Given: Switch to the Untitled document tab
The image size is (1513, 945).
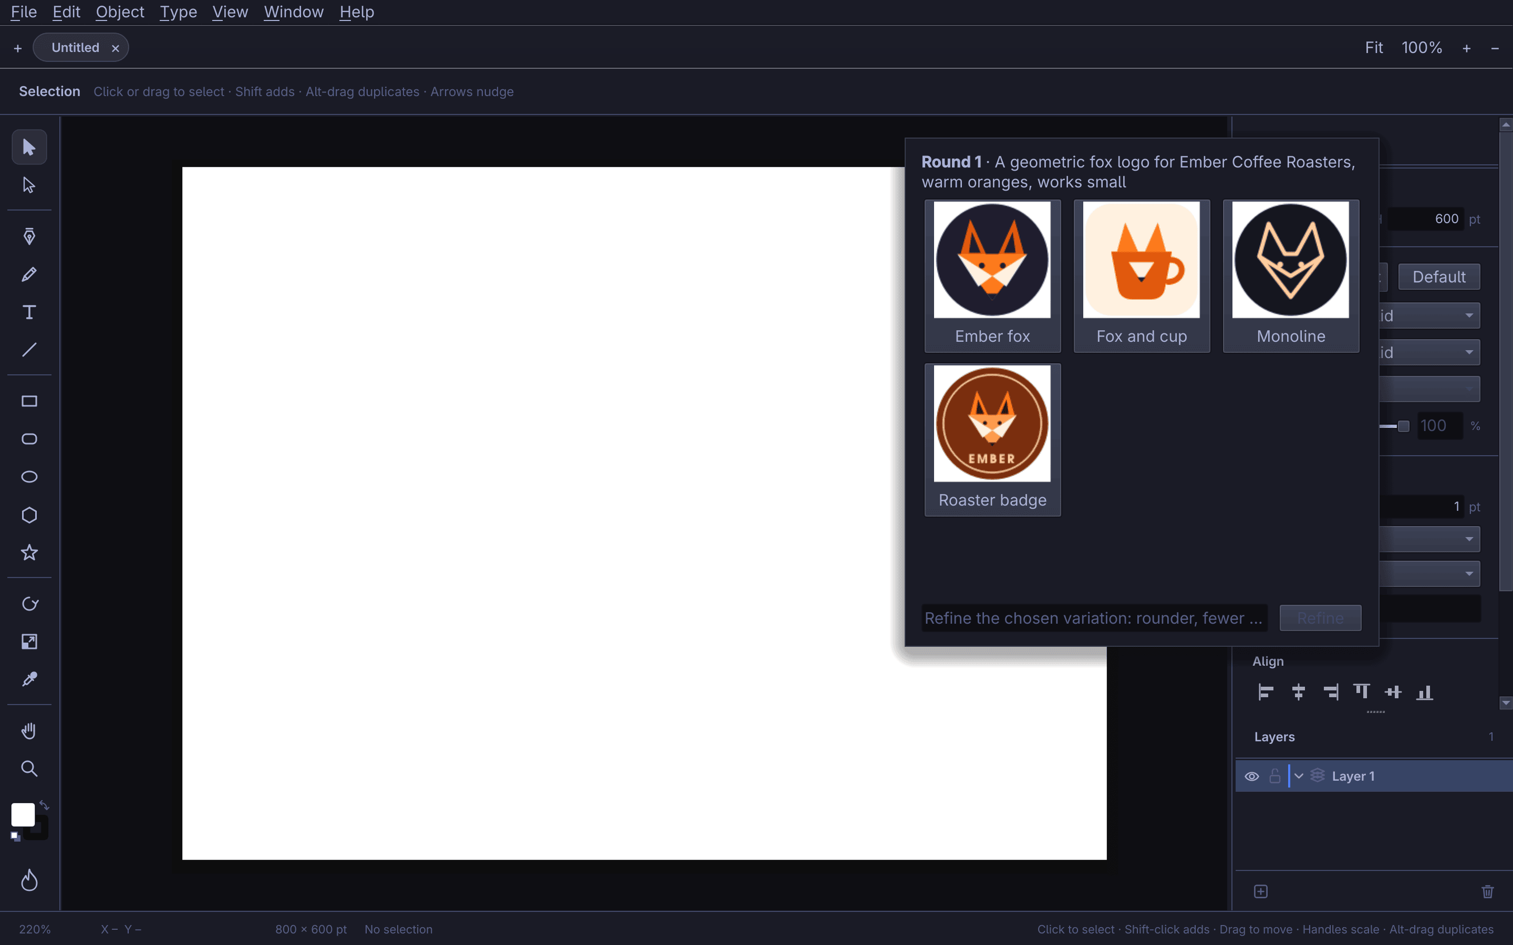Looking at the screenshot, I should (75, 47).
